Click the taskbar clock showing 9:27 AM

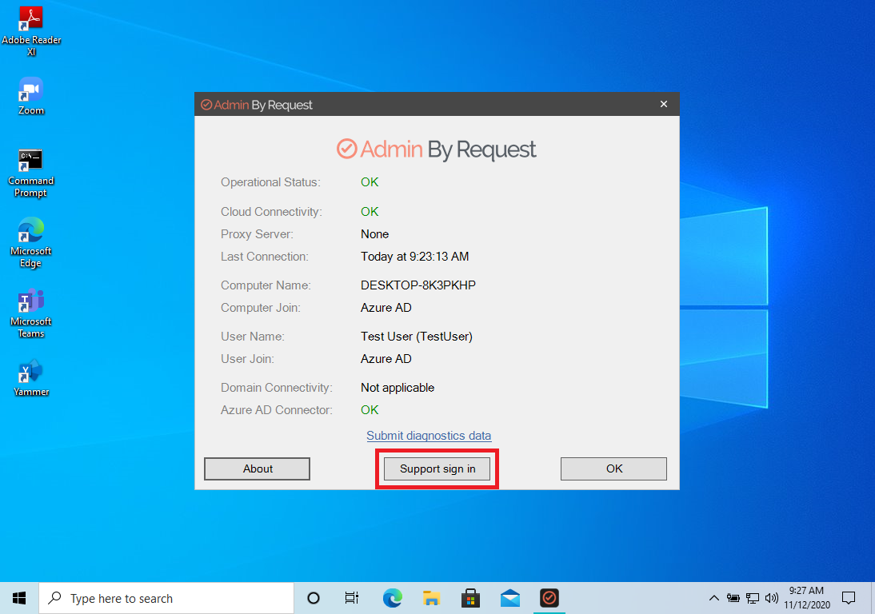click(806, 598)
